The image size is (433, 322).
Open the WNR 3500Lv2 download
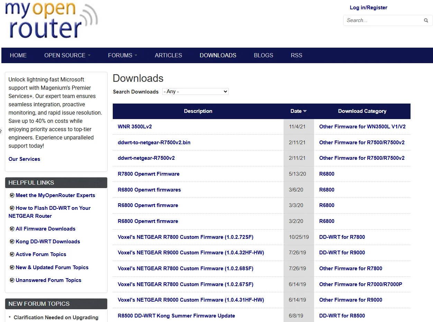click(135, 127)
